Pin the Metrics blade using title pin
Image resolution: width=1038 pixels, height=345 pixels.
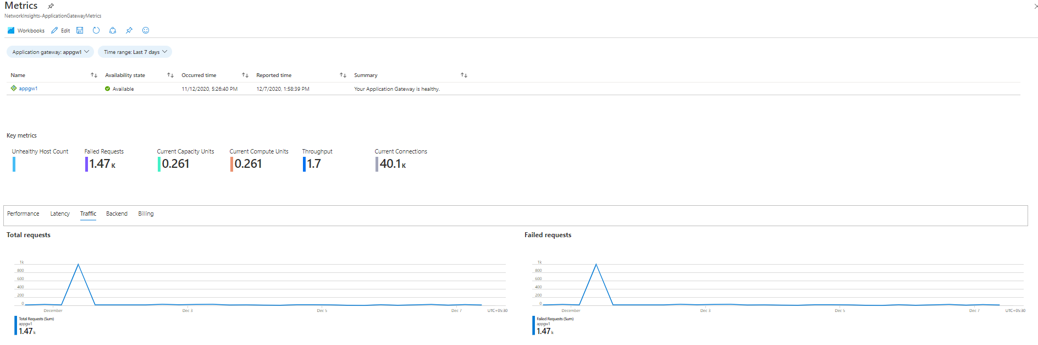coord(51,6)
